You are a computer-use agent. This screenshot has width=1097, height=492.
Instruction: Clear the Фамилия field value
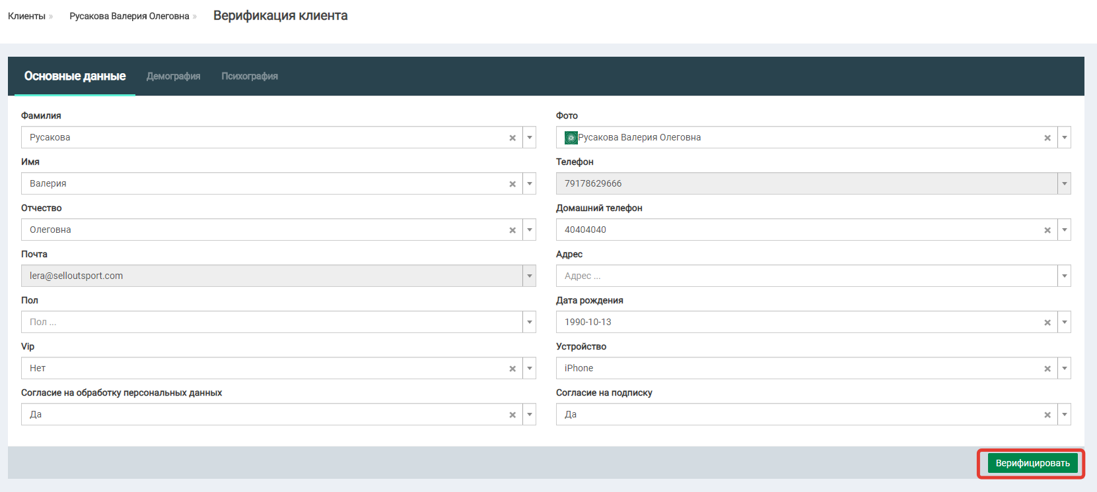click(x=513, y=138)
